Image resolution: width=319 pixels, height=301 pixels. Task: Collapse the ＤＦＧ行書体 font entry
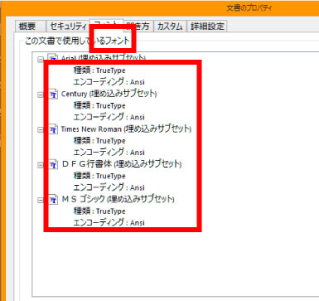click(41, 165)
